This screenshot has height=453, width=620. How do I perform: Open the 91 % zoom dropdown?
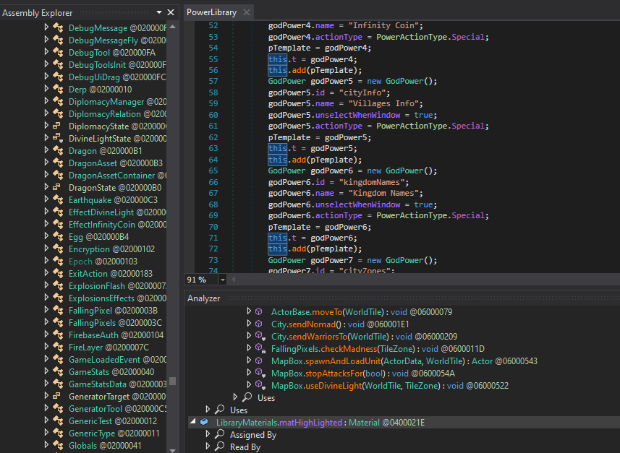pyautogui.click(x=222, y=280)
